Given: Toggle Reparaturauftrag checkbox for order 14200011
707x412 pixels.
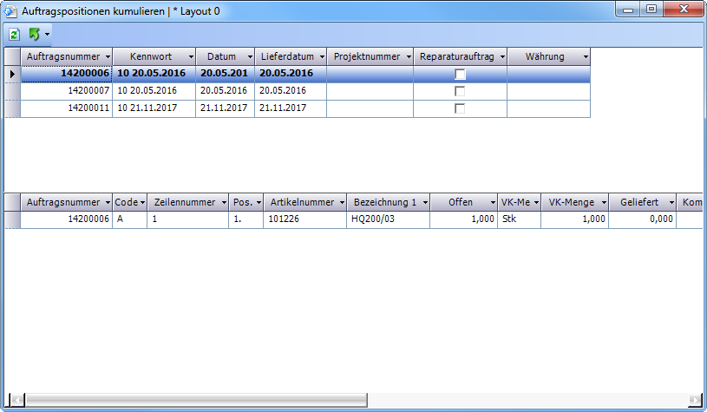Looking at the screenshot, I should pyautogui.click(x=460, y=108).
